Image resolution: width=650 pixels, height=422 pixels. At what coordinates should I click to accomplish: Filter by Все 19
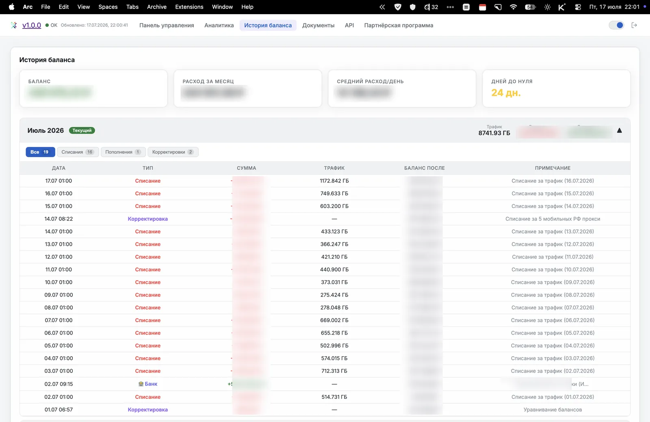tap(40, 152)
